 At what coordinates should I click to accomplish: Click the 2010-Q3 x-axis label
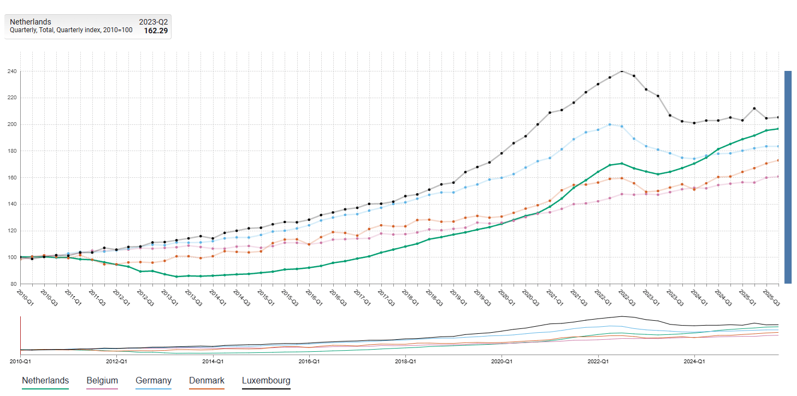click(50, 297)
